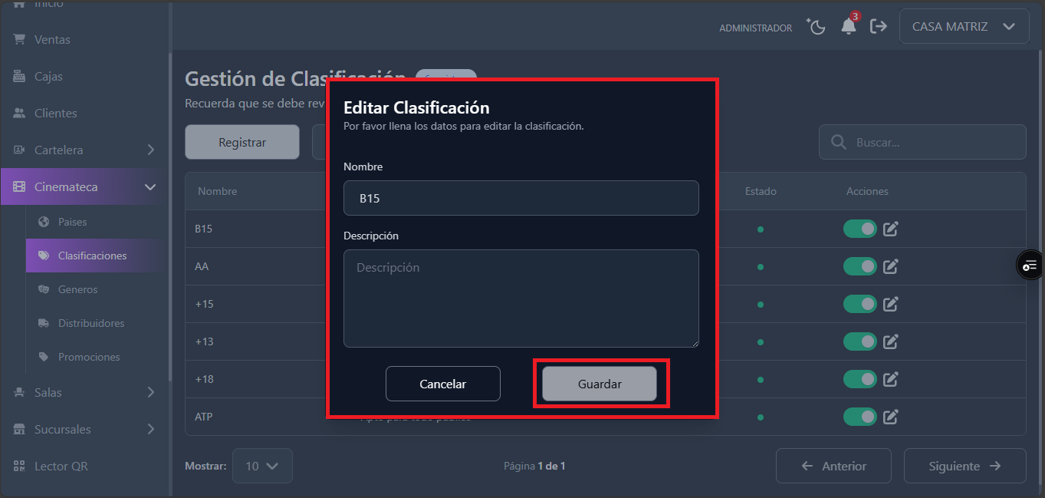
Task: Toggle dark mode with the moon icon
Action: pos(816,26)
